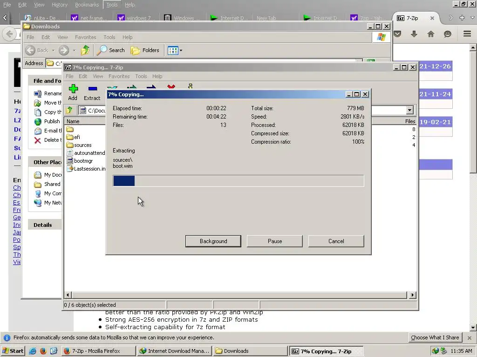Click the My Documents icon in Other Places
This screenshot has width=477, height=357.
(38, 175)
